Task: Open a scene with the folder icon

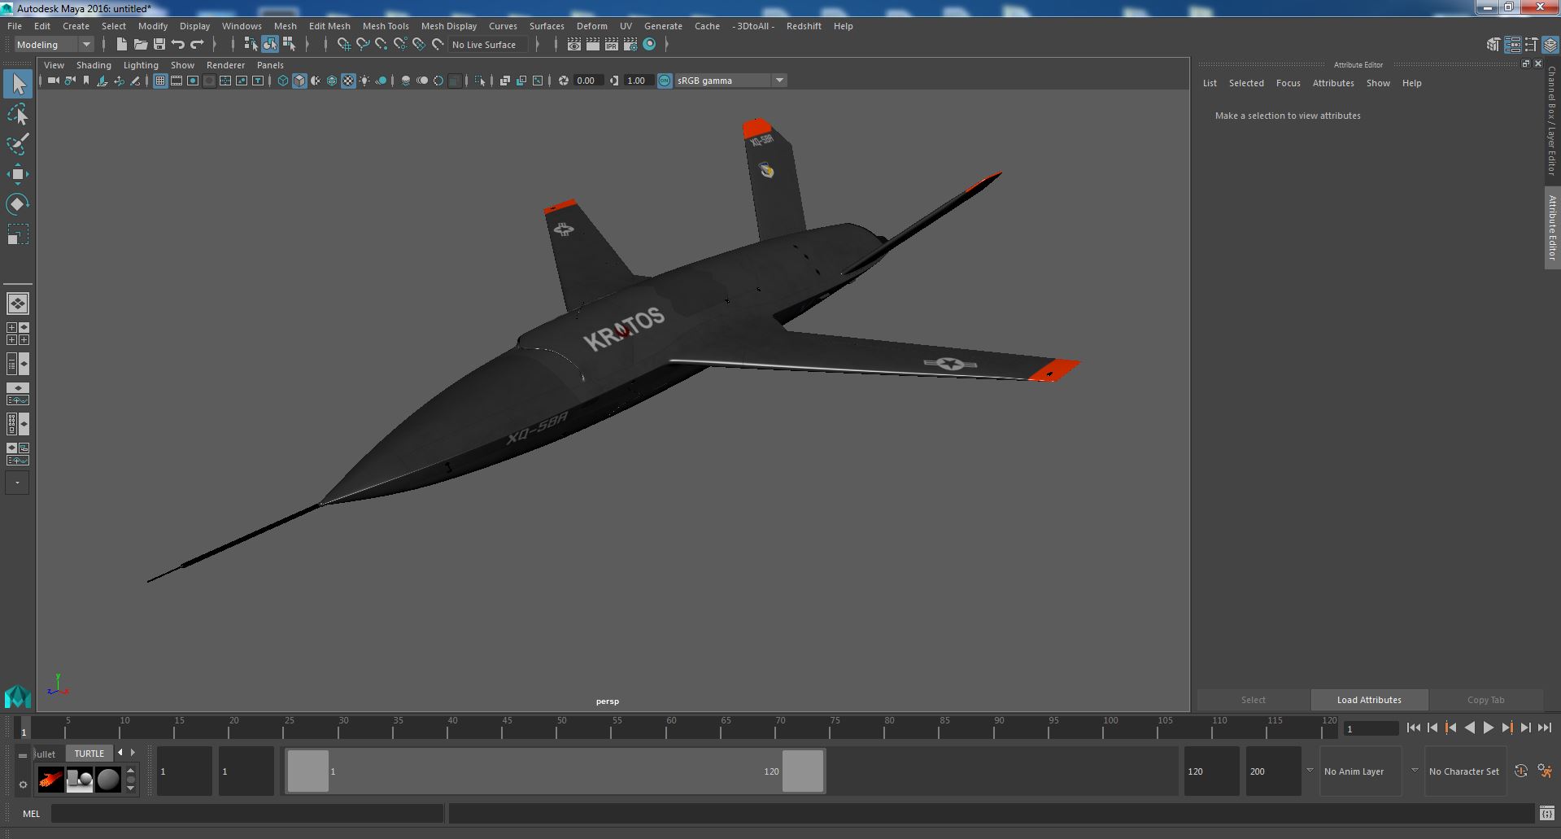Action: click(141, 45)
